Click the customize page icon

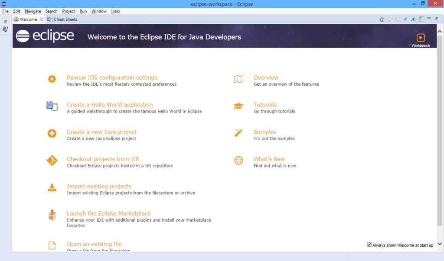[421, 19]
